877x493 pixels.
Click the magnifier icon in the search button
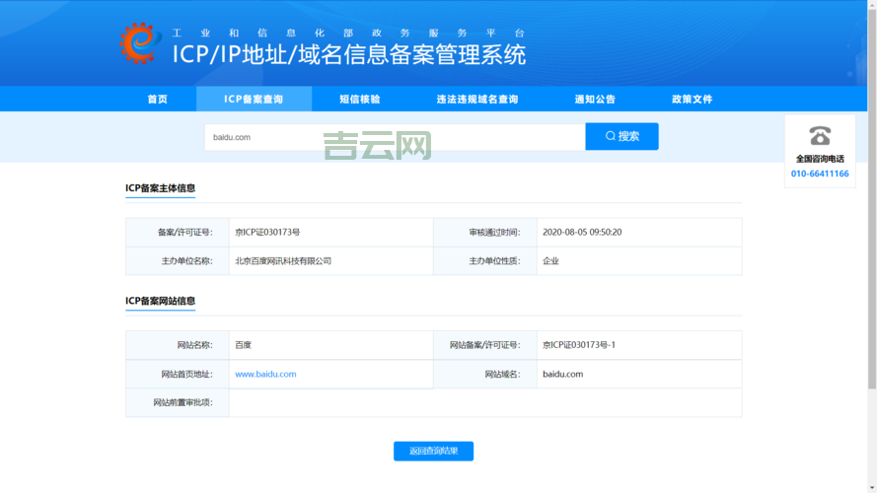point(611,136)
